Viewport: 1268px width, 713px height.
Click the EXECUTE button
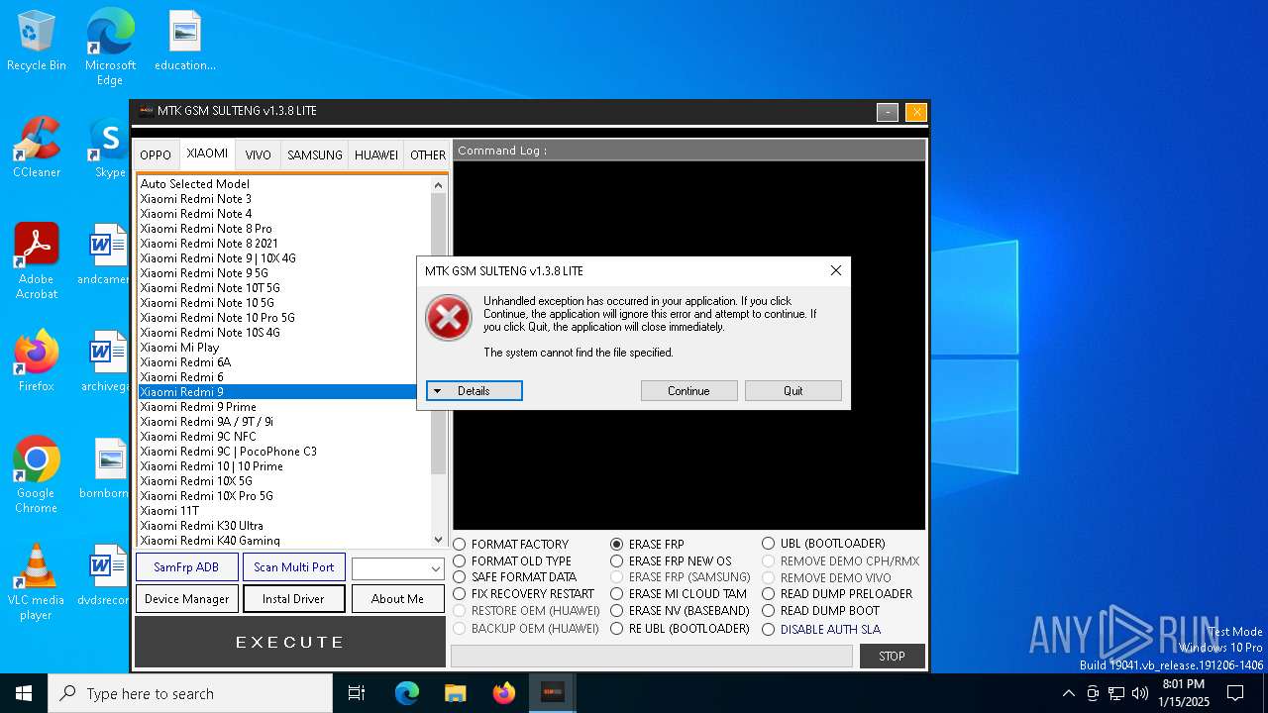point(290,643)
